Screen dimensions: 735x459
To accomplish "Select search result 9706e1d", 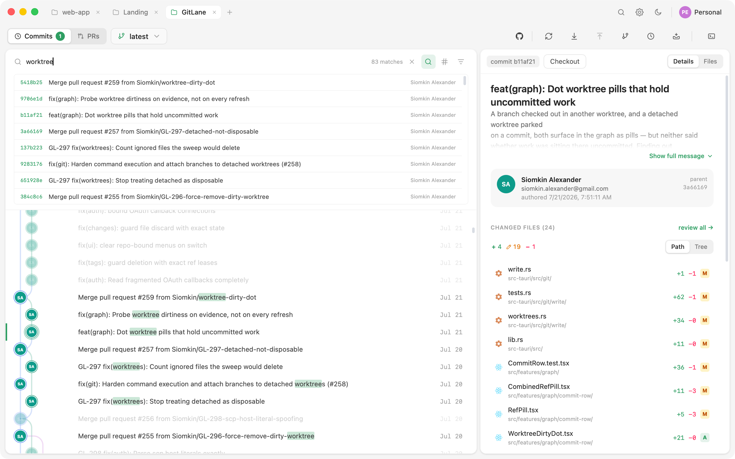I will point(238,99).
